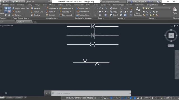Open the Surfaces menu button
This screenshot has height=100, width=179.
(18, 15)
